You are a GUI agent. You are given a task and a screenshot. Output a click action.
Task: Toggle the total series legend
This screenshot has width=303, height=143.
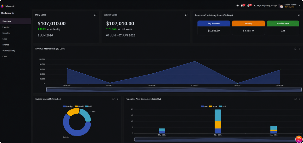point(223,106)
